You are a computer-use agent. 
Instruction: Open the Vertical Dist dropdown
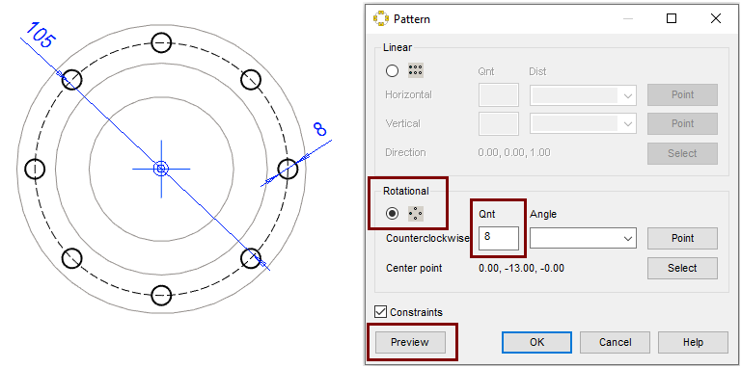click(x=583, y=124)
